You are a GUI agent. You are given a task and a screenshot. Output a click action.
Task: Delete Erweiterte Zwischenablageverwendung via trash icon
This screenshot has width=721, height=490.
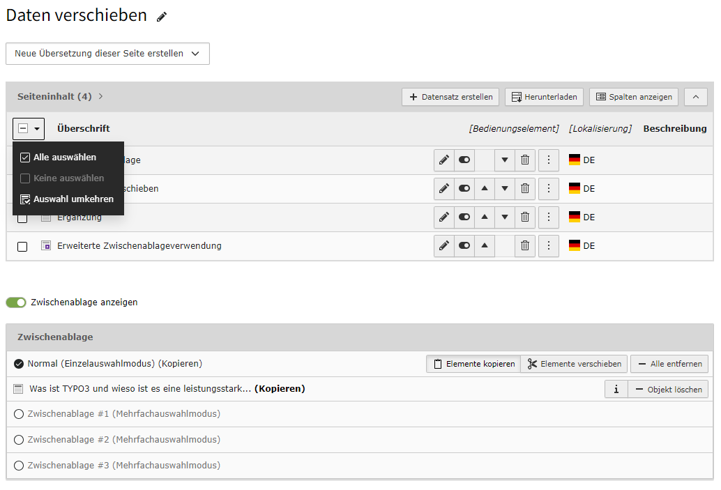[525, 245]
